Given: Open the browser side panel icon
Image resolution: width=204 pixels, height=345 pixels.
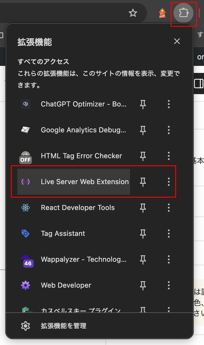Looking at the screenshot, I should 199,84.
